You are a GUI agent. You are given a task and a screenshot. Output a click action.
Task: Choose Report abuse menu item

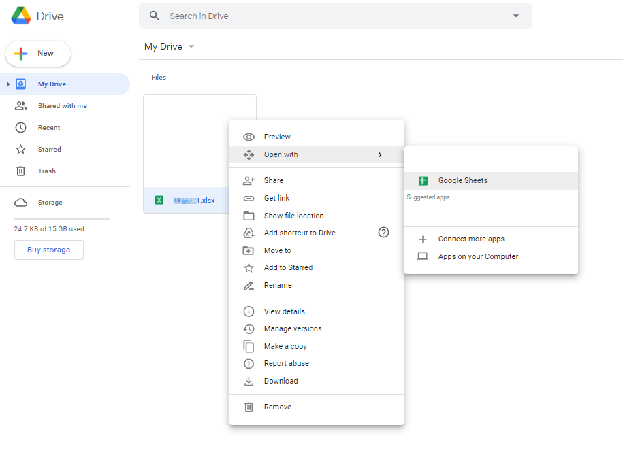coord(317,364)
